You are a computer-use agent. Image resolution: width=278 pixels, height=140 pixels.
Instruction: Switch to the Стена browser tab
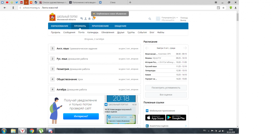(x=111, y=2)
